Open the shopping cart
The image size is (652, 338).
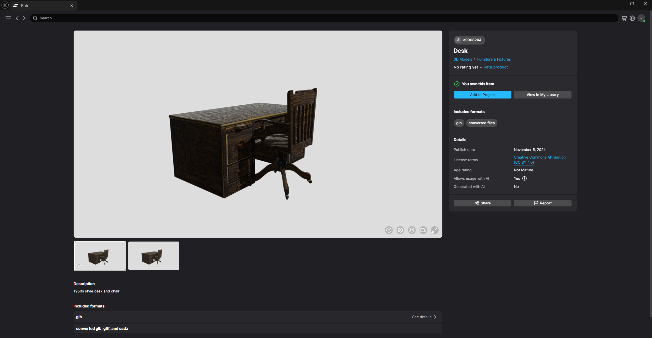coord(624,18)
